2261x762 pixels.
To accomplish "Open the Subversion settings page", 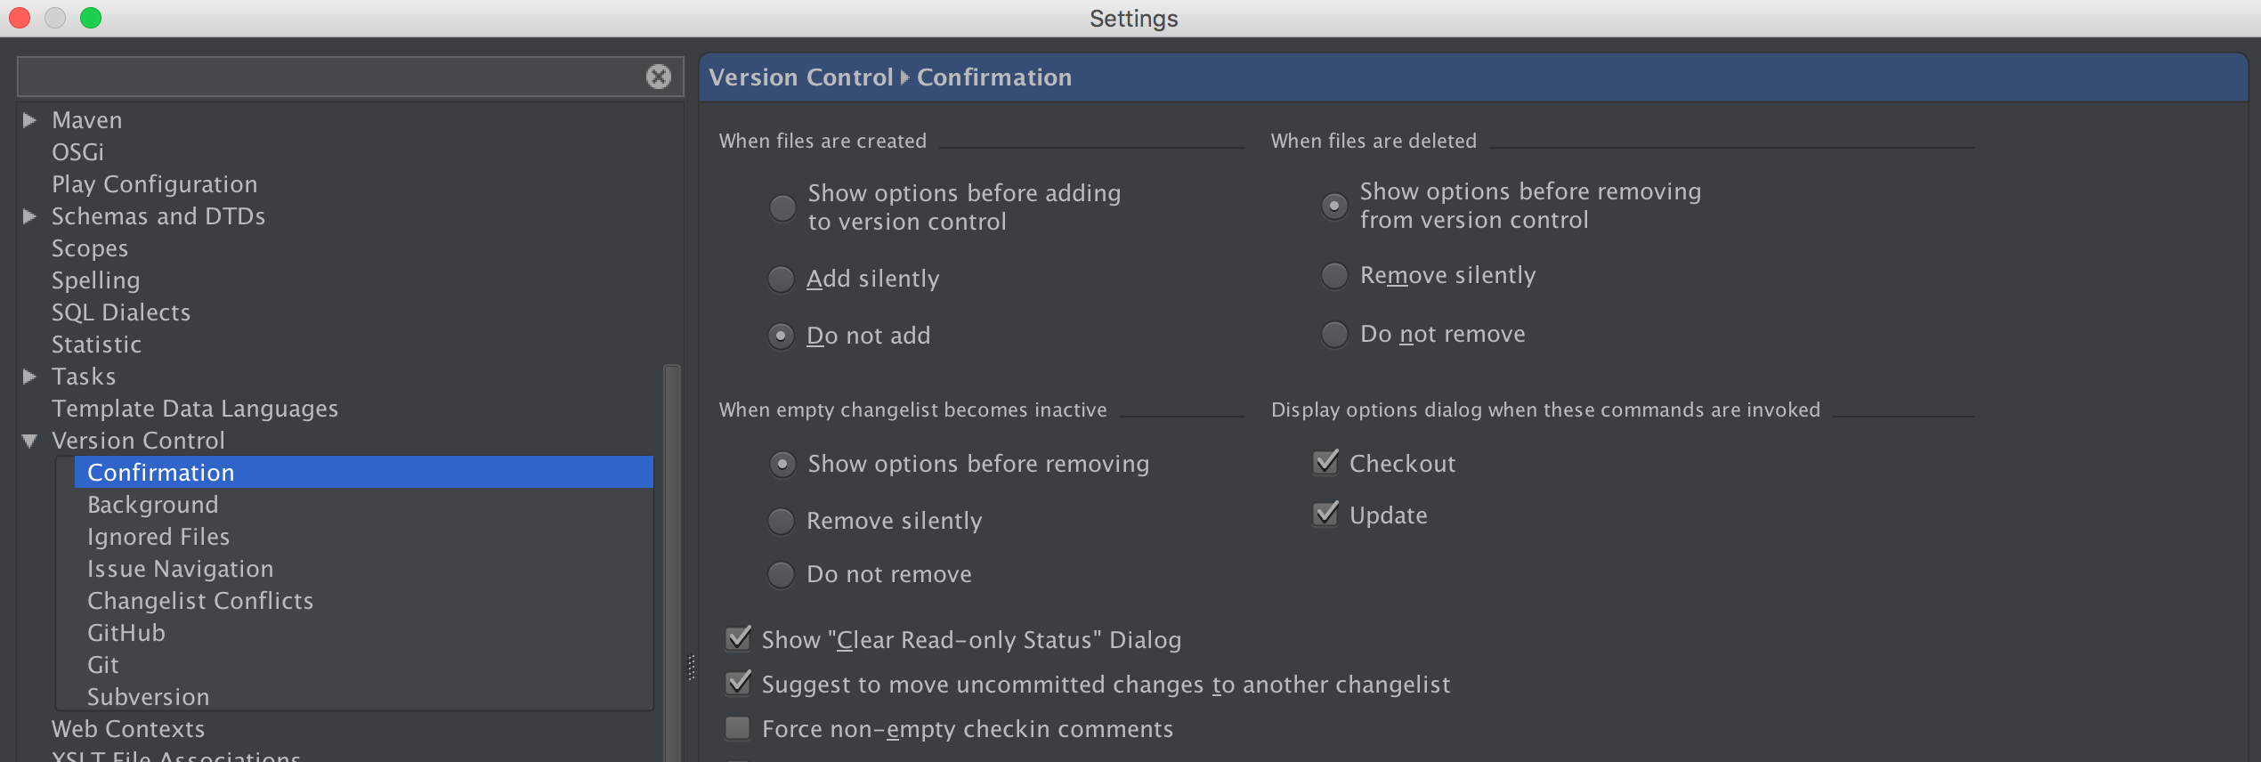I will click(x=149, y=697).
